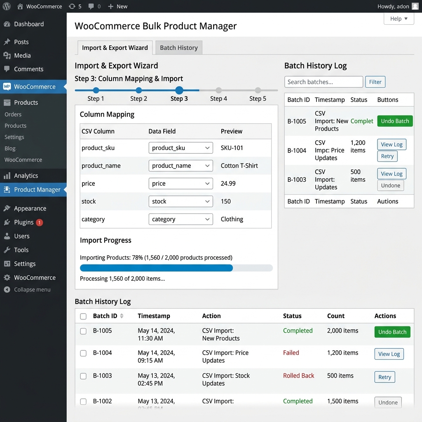The height and width of the screenshot is (422, 422).
Task: Check the box for batch B-1004
Action: (83, 353)
